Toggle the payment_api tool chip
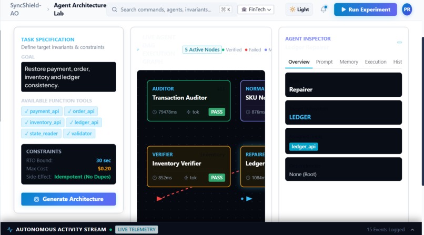424x235 pixels. pos(42,111)
